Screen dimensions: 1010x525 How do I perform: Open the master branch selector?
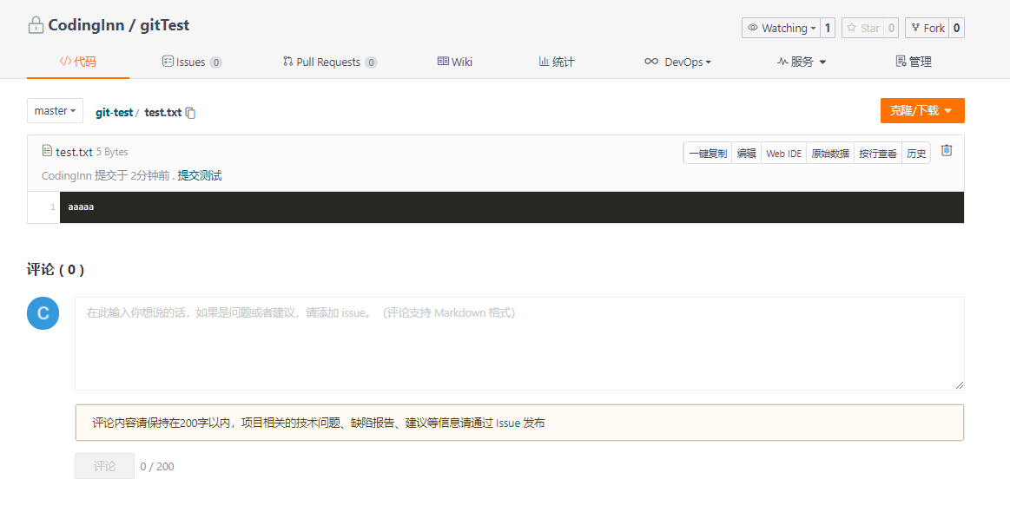click(55, 110)
